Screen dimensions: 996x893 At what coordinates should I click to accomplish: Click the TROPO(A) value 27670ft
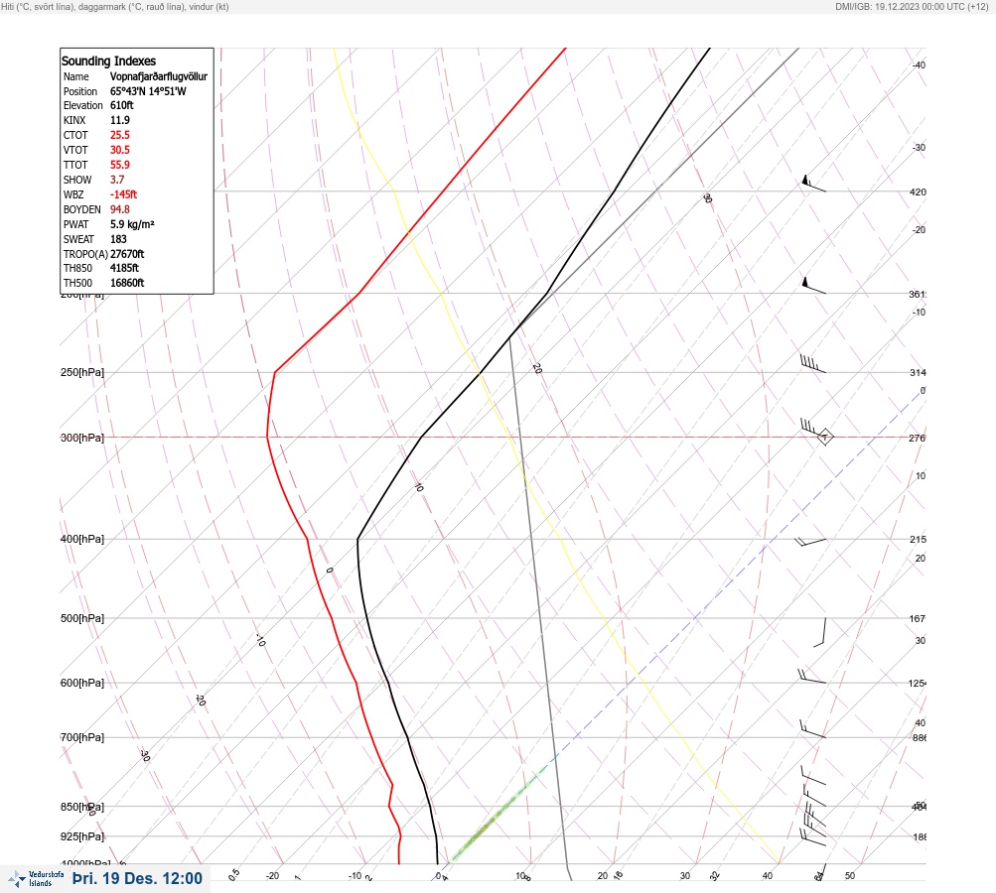tap(127, 254)
